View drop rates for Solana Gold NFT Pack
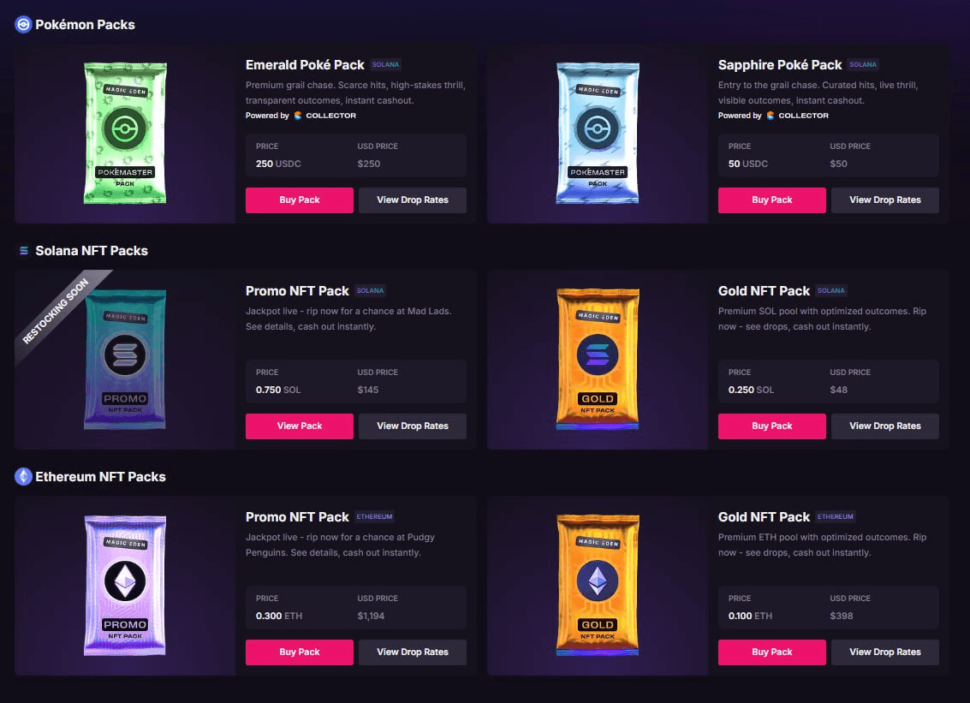The image size is (970, 703). [884, 426]
